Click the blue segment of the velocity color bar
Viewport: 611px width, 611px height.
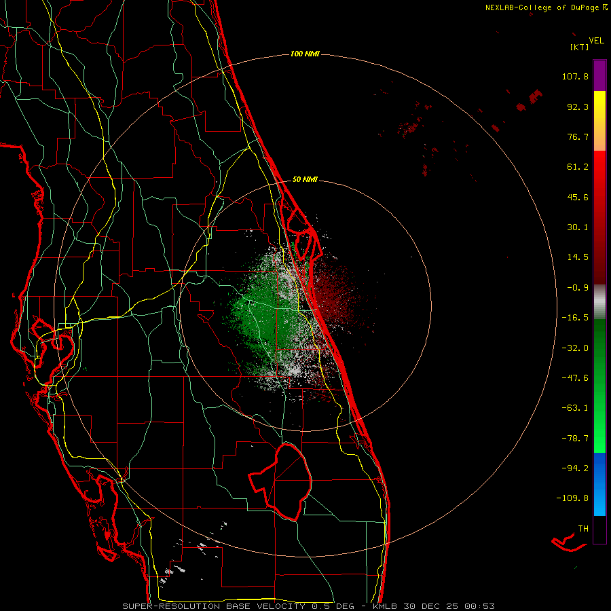(x=599, y=484)
